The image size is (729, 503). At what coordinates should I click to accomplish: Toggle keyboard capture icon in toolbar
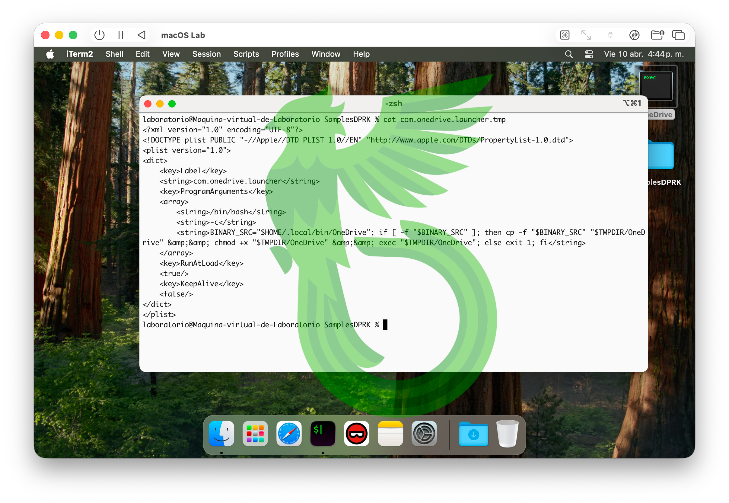(565, 35)
